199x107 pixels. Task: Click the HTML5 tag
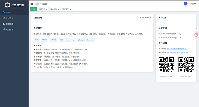coord(54,40)
